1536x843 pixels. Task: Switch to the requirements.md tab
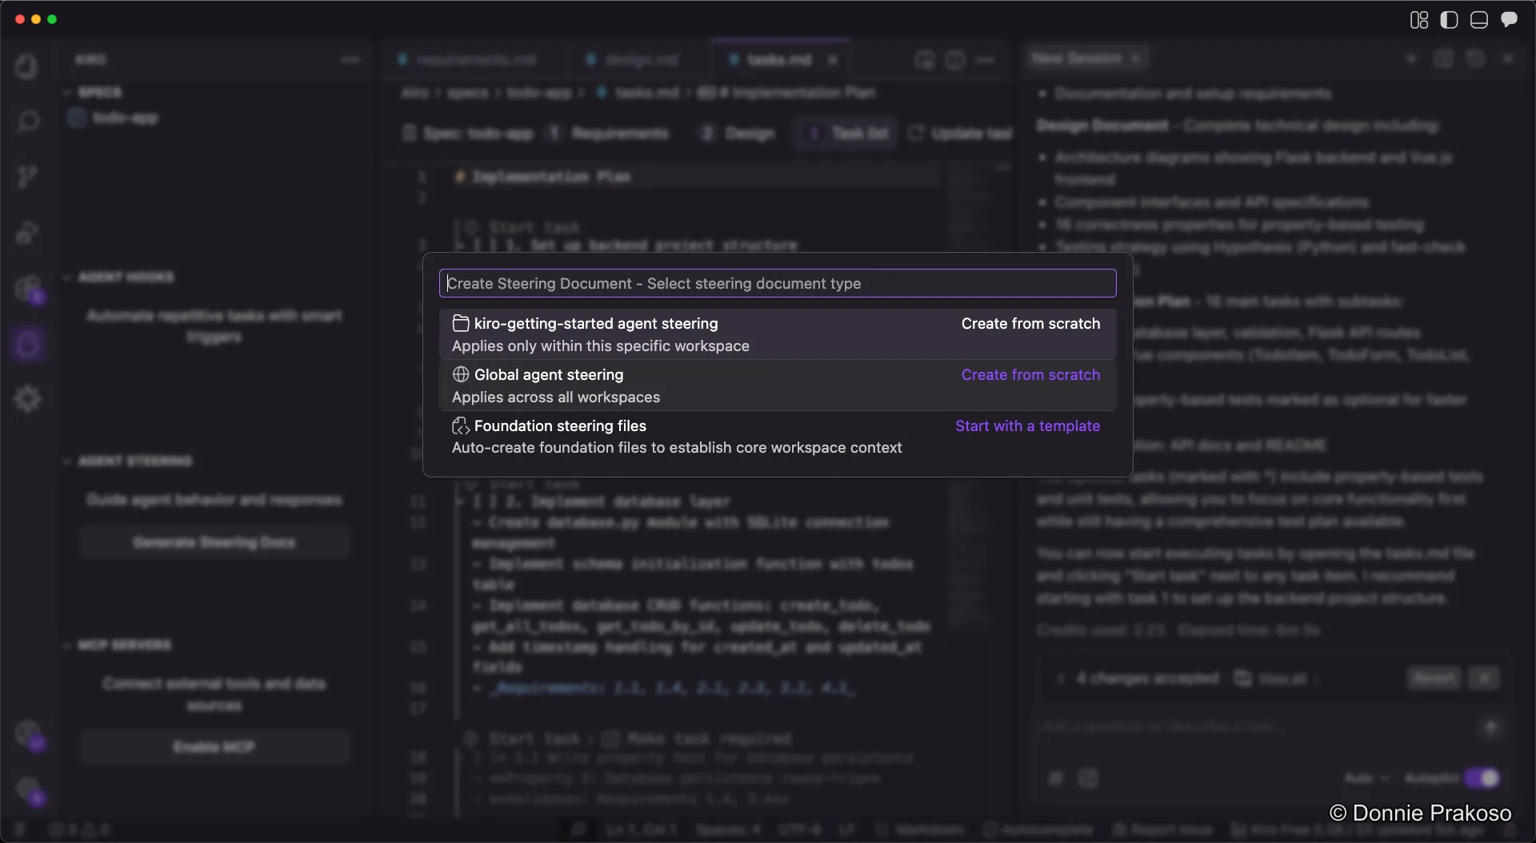pos(476,58)
